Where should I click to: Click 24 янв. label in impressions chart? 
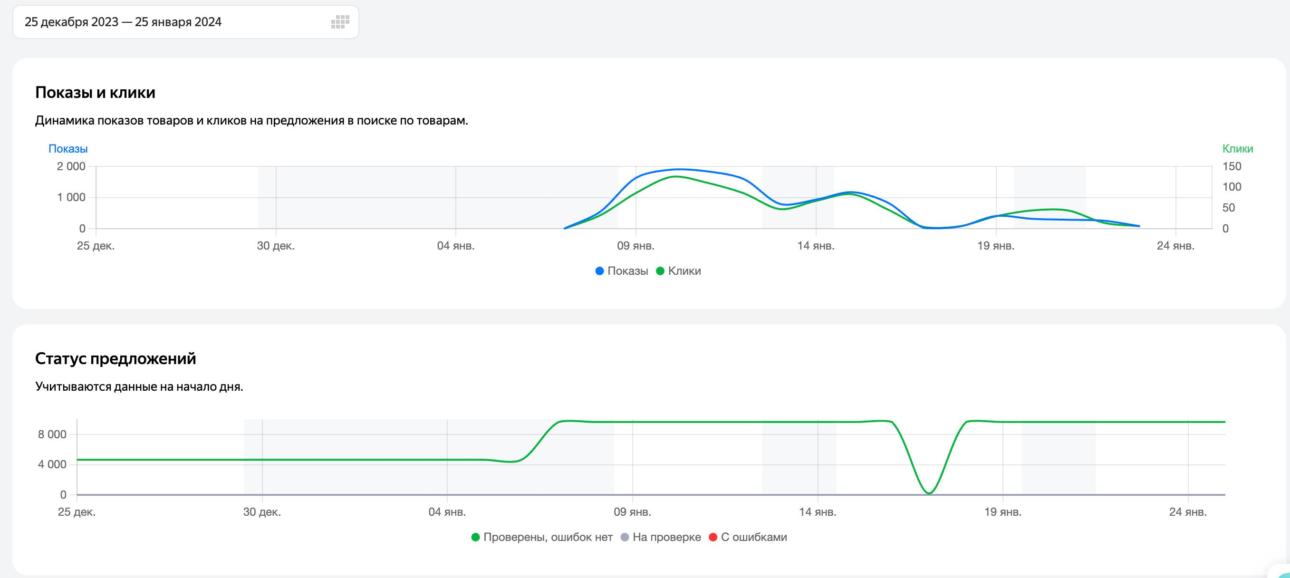tap(1175, 246)
